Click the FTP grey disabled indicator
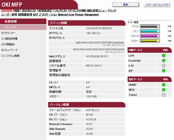Image resolution: width=174 pixels, height=140 pixels. pyautogui.click(x=163, y=65)
